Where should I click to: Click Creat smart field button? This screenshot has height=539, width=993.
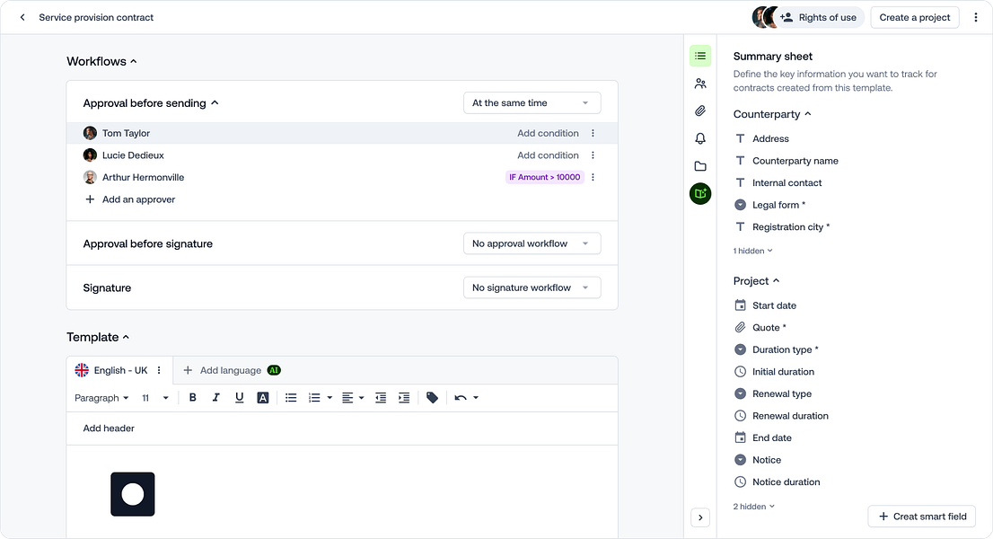pyautogui.click(x=922, y=517)
